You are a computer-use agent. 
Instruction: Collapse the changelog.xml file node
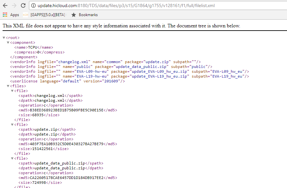point(12,91)
